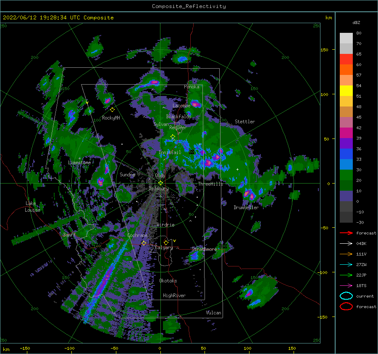Click the Blackfalds map label
Image resolution: width=378 pixels, height=354 pixels.
click(x=178, y=117)
